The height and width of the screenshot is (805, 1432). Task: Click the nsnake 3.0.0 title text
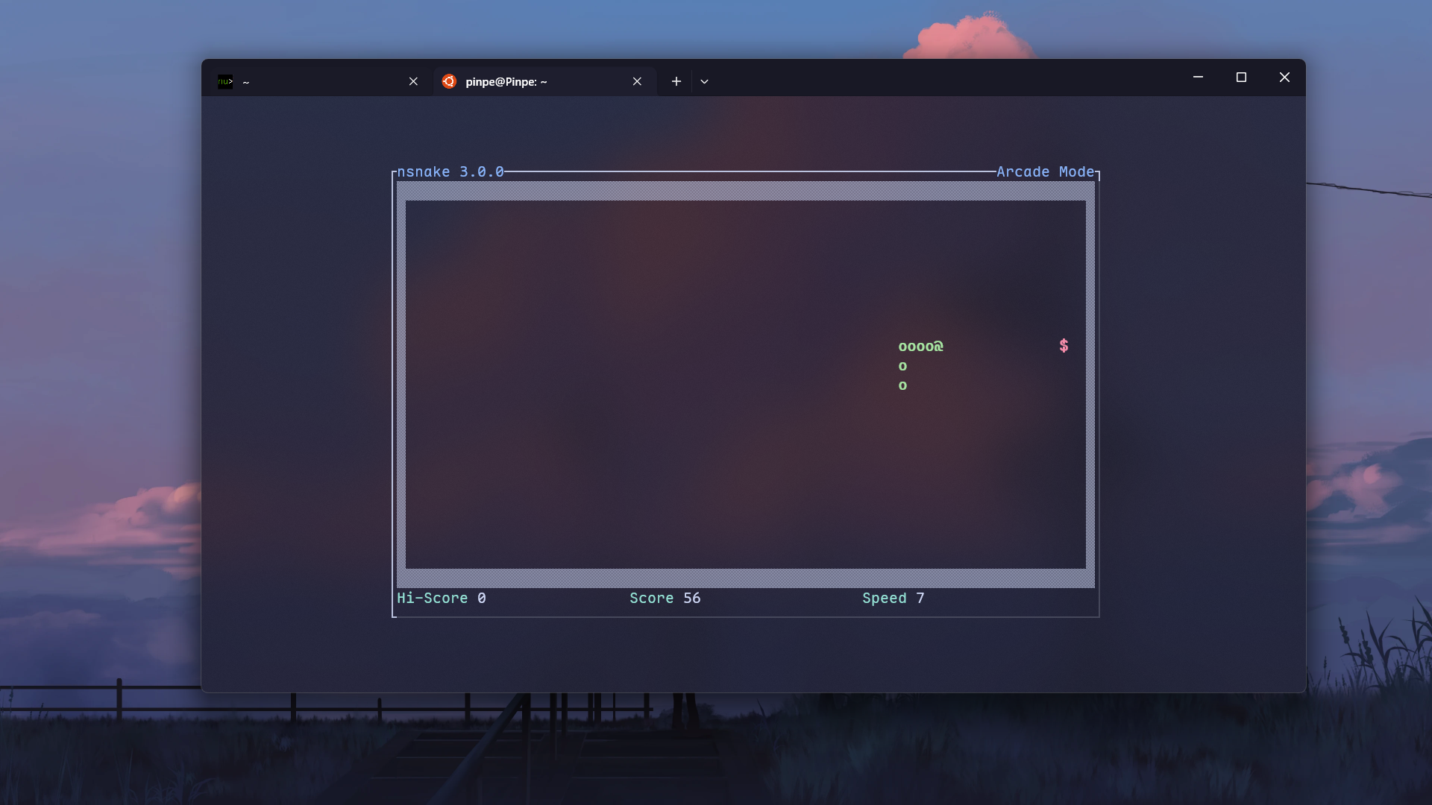pyautogui.click(x=450, y=172)
